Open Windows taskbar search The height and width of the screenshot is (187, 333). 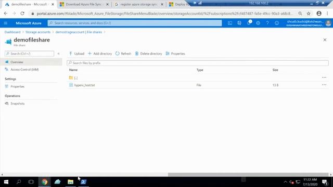coord(19,182)
